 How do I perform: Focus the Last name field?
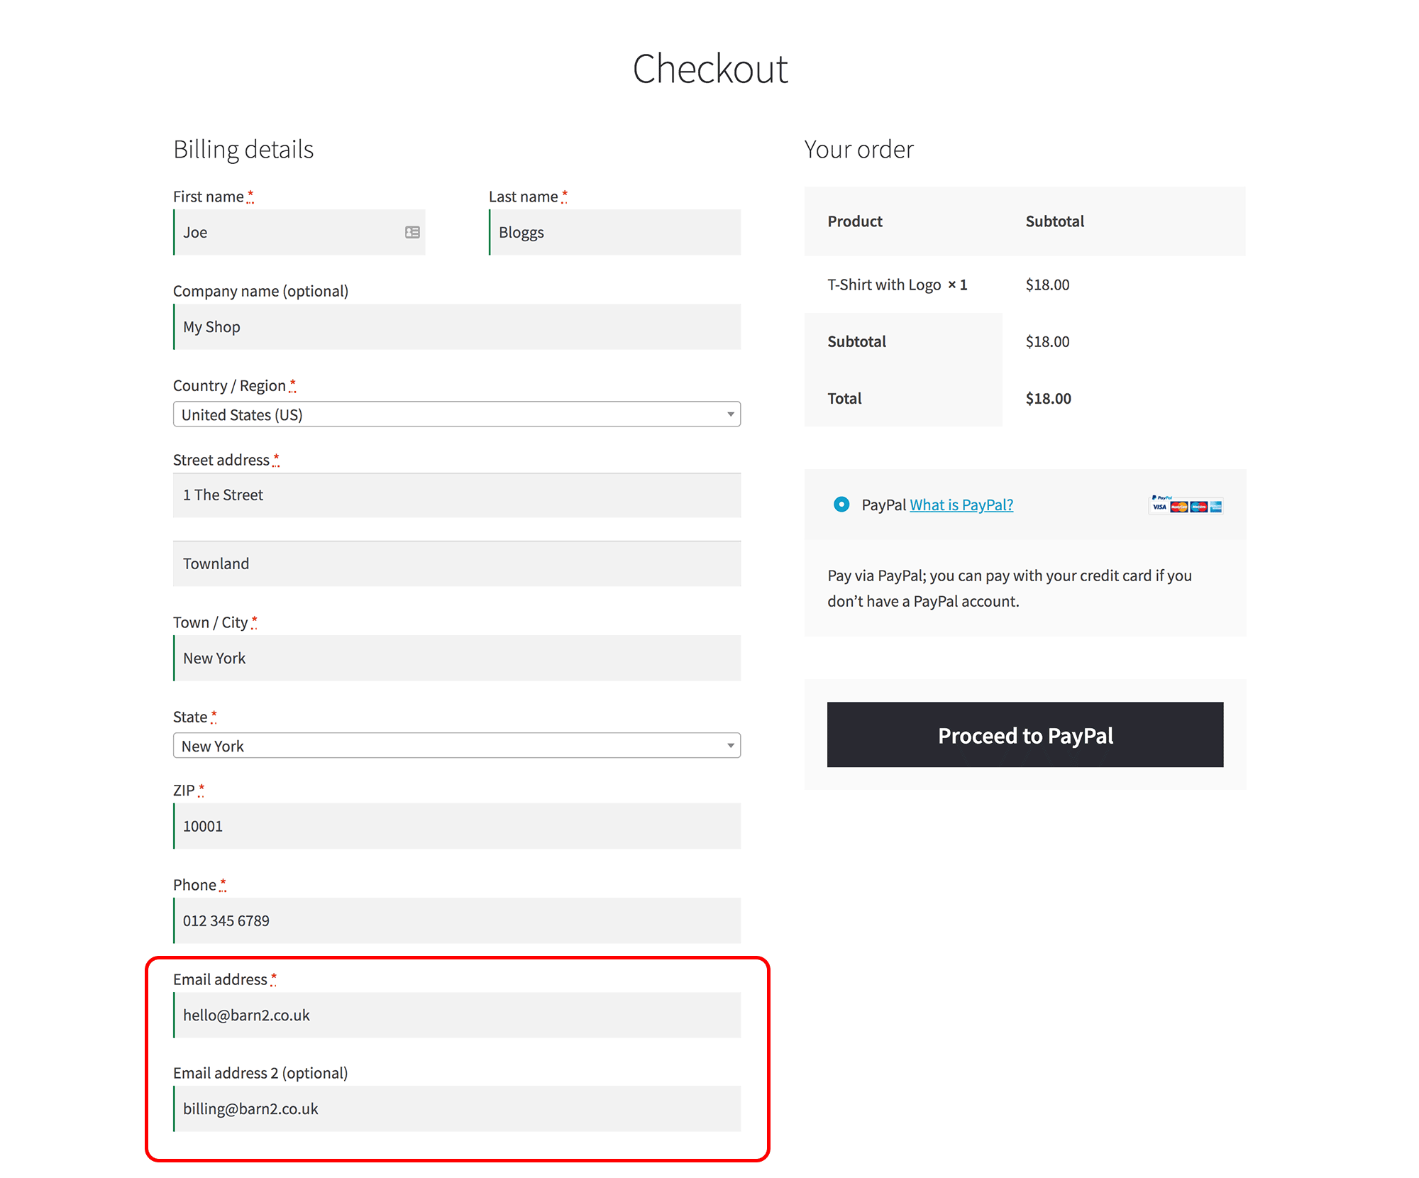tap(614, 232)
